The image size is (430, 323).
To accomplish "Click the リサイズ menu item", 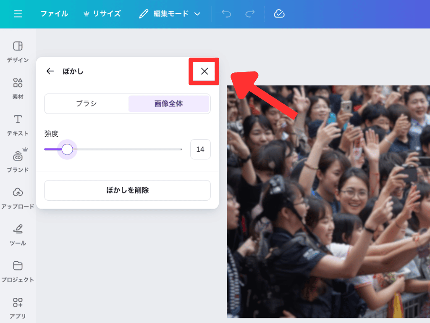I will point(102,14).
